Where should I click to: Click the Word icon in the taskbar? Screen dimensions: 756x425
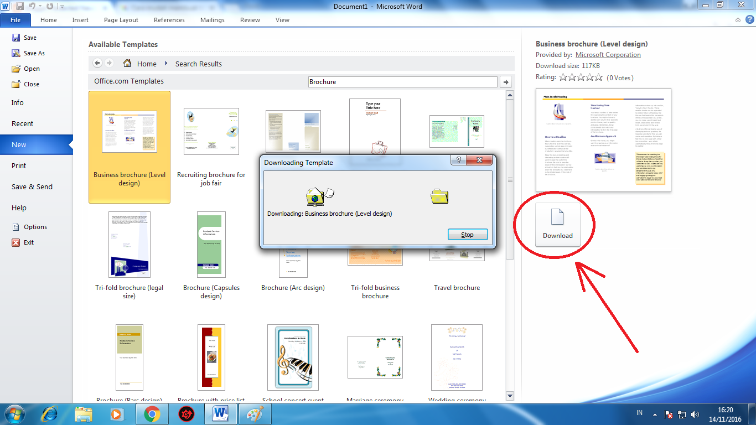click(x=221, y=414)
